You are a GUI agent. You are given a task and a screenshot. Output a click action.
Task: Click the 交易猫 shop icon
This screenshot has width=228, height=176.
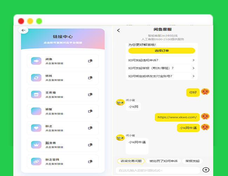pyautogui.click(x=36, y=94)
